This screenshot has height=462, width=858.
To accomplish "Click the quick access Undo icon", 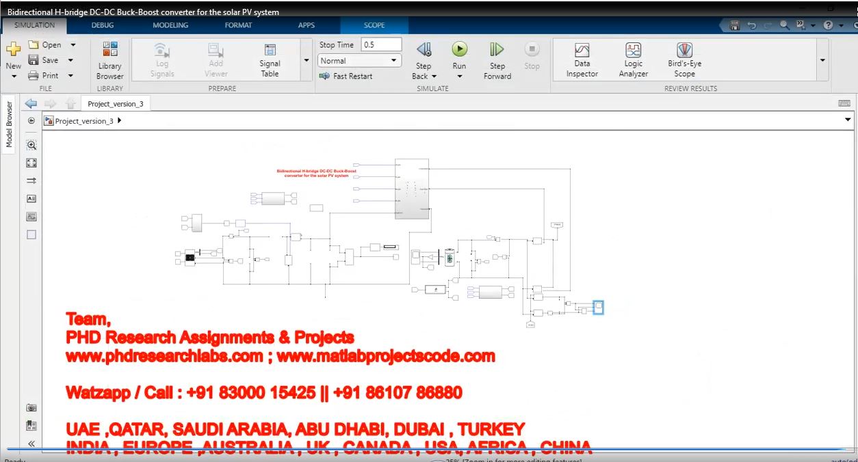I will [751, 25].
